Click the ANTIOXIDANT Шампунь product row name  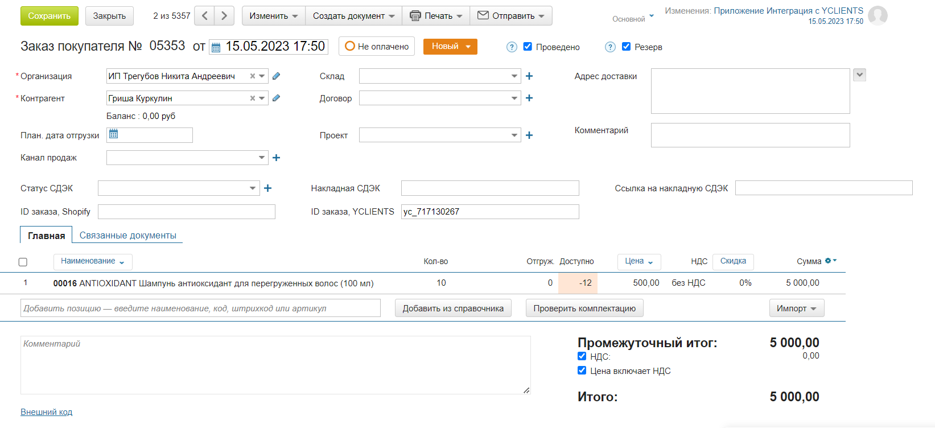(x=213, y=283)
